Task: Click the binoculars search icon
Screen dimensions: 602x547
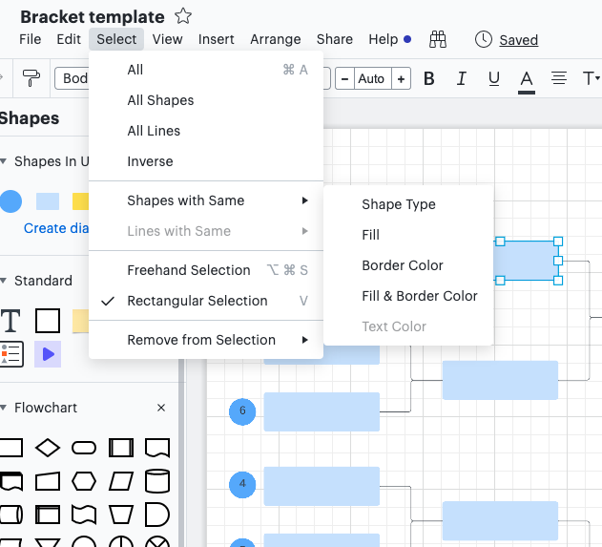Action: (x=438, y=39)
